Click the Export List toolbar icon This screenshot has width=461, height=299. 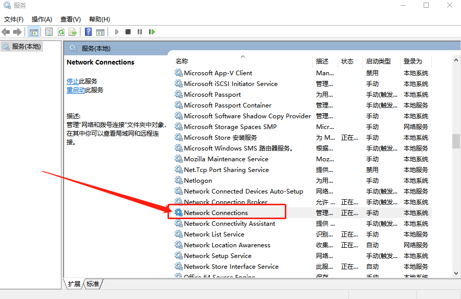73,32
